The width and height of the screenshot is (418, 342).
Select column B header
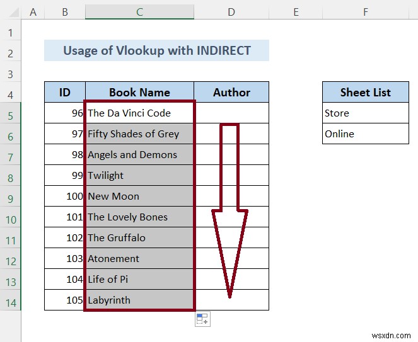(65, 12)
